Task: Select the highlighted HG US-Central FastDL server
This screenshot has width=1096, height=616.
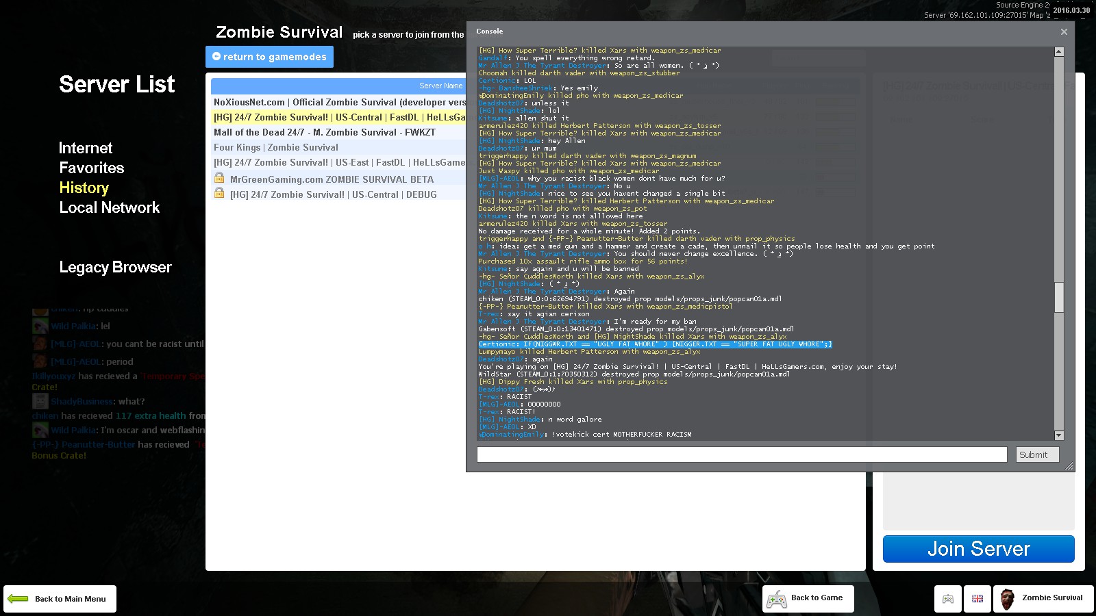Action: point(339,117)
